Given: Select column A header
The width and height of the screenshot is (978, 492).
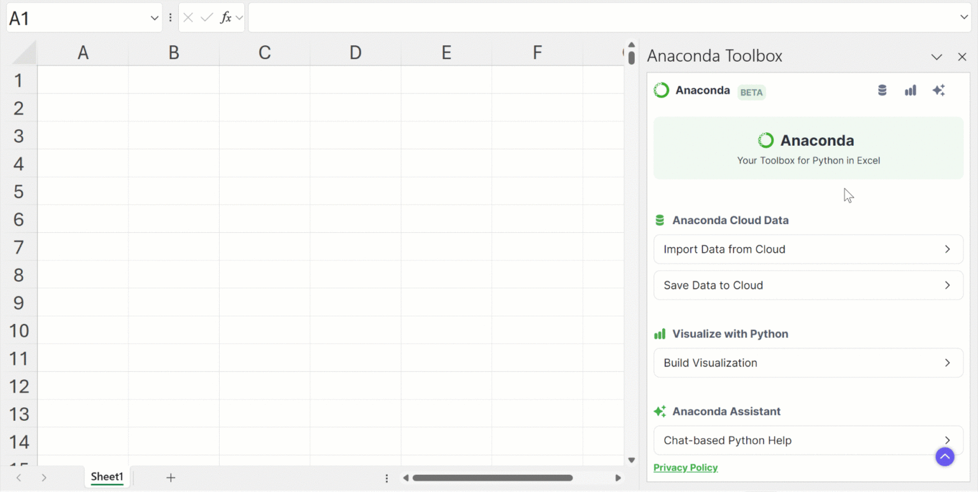Looking at the screenshot, I should pos(83,53).
